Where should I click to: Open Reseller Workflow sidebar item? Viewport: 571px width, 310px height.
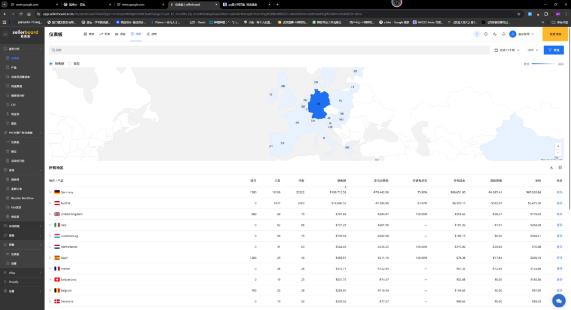pyautogui.click(x=22, y=198)
